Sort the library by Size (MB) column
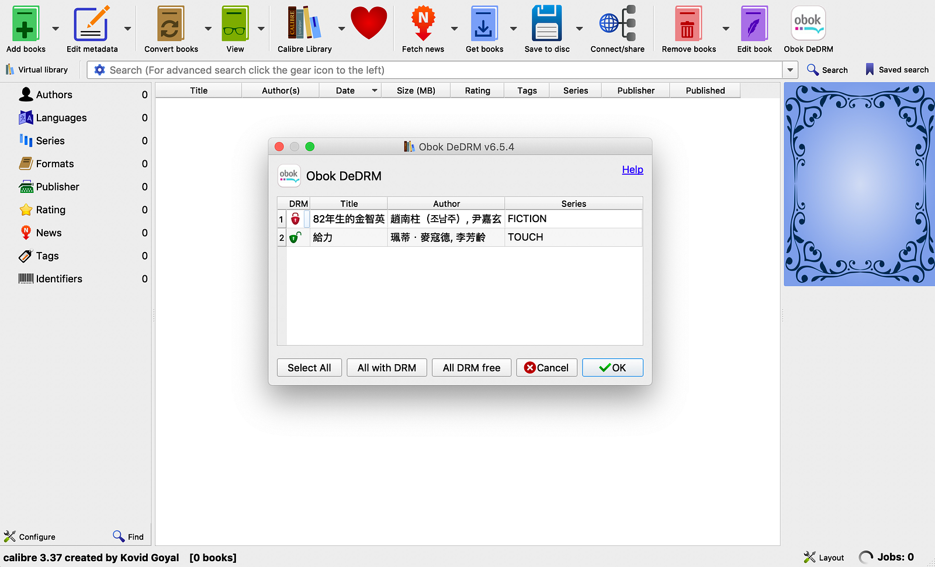Screen dimensions: 935x567 416,91
